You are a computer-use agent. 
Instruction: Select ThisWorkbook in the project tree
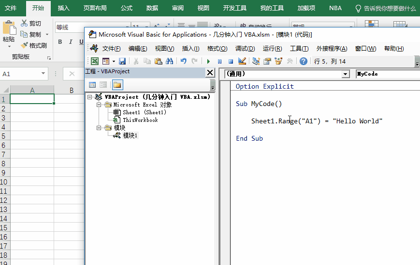140,120
